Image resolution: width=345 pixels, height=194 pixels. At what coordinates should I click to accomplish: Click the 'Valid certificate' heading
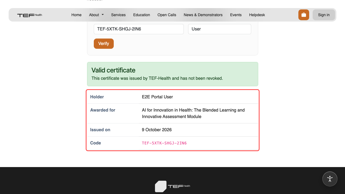[x=113, y=70]
